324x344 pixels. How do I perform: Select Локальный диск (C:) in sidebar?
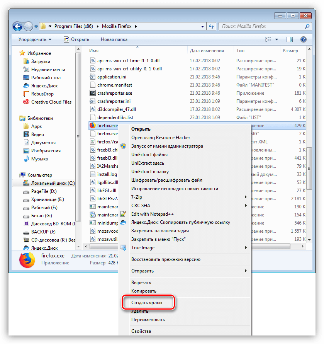(x=44, y=183)
